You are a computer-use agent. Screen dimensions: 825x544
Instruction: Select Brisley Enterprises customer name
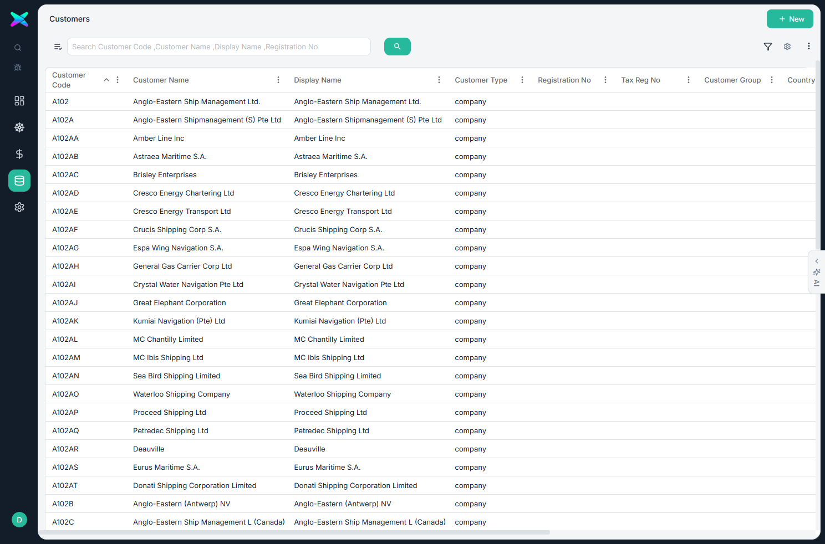point(165,175)
